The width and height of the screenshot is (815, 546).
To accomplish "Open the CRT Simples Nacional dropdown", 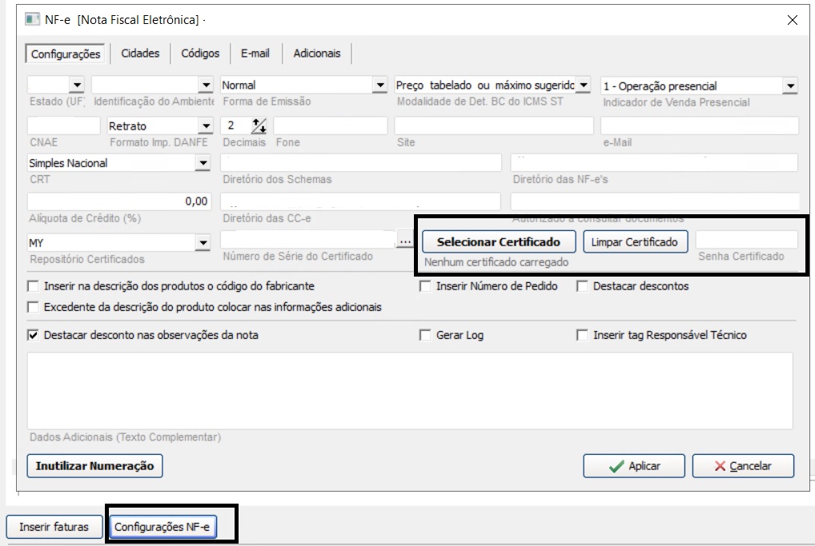I will (x=202, y=163).
